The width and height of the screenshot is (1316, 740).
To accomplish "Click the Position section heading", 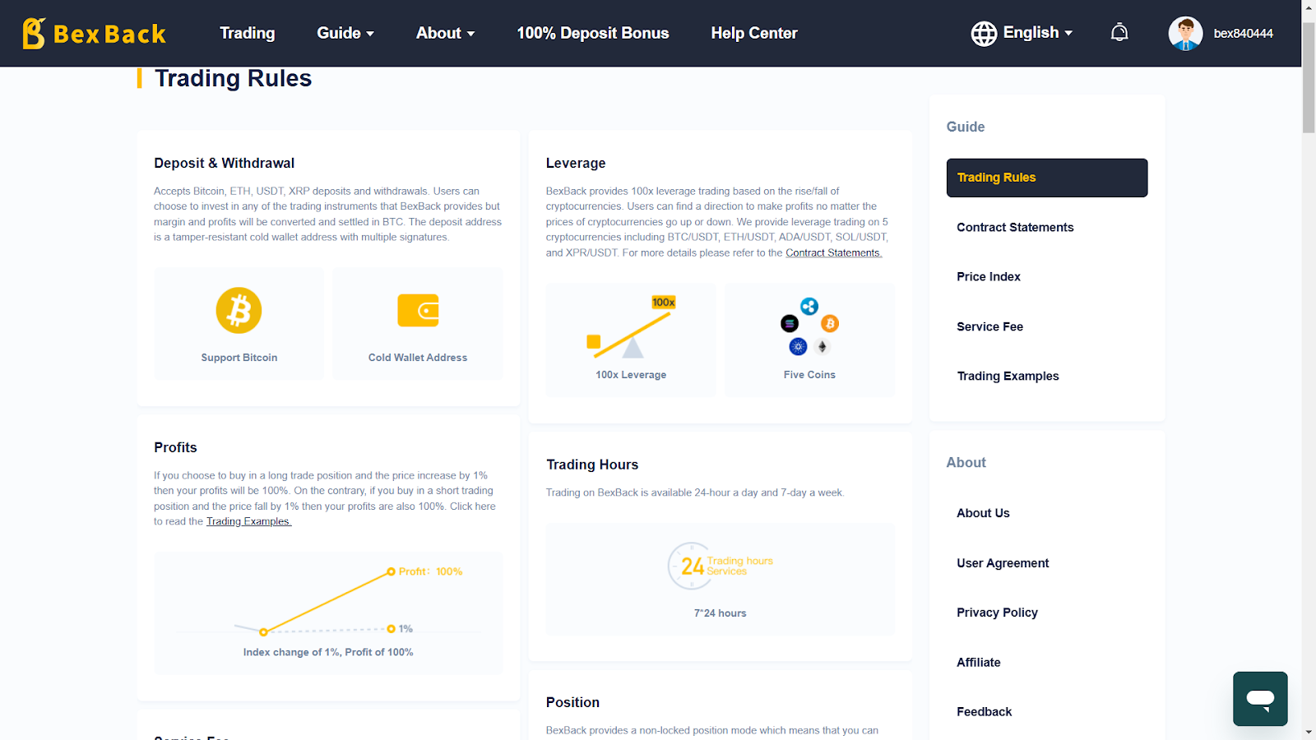I will 572,702.
